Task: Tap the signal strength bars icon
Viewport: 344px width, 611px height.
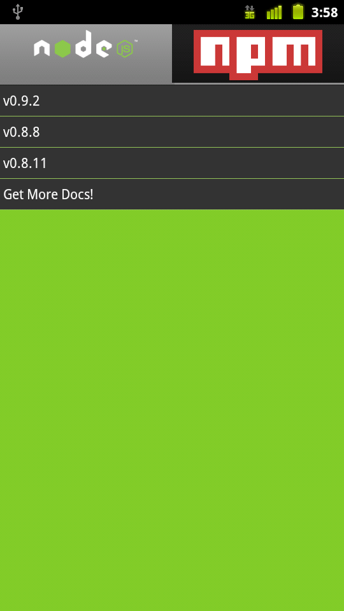Action: [274, 12]
